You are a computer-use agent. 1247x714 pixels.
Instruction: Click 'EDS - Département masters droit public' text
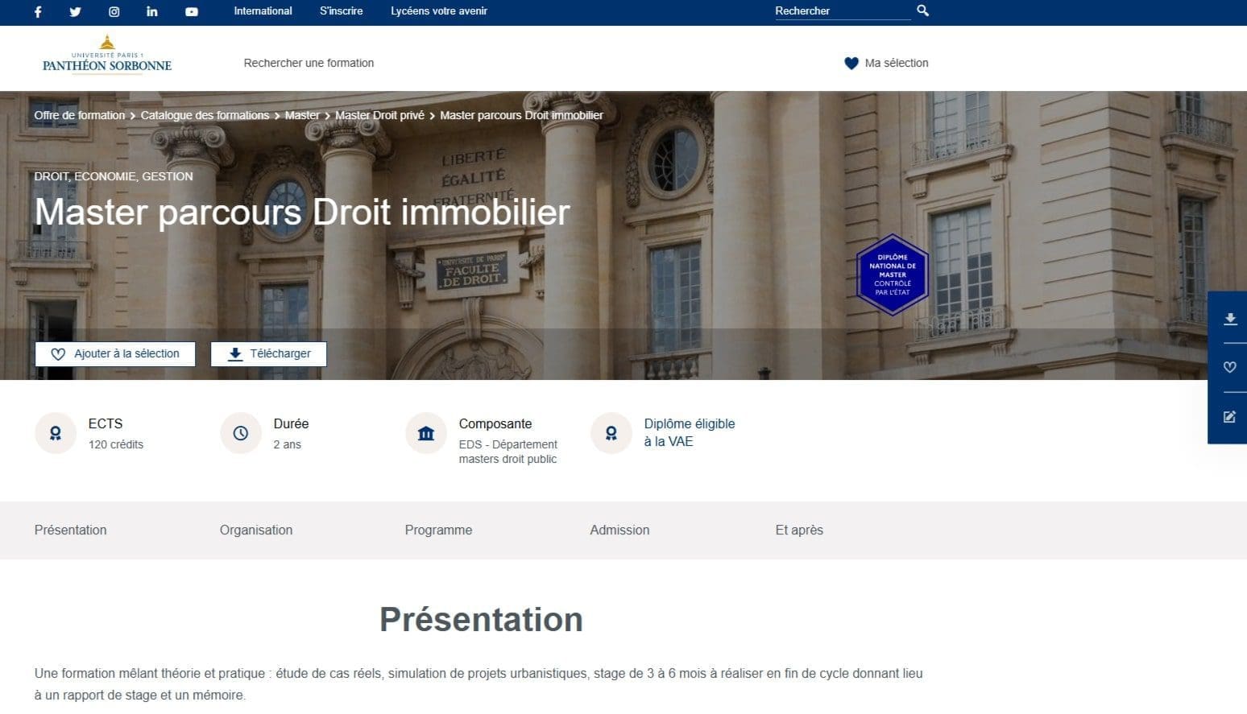(x=507, y=452)
